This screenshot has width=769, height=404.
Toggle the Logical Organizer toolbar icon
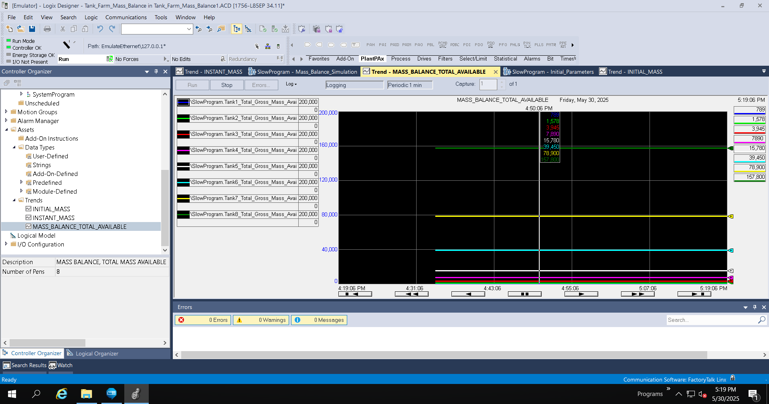(x=248, y=29)
